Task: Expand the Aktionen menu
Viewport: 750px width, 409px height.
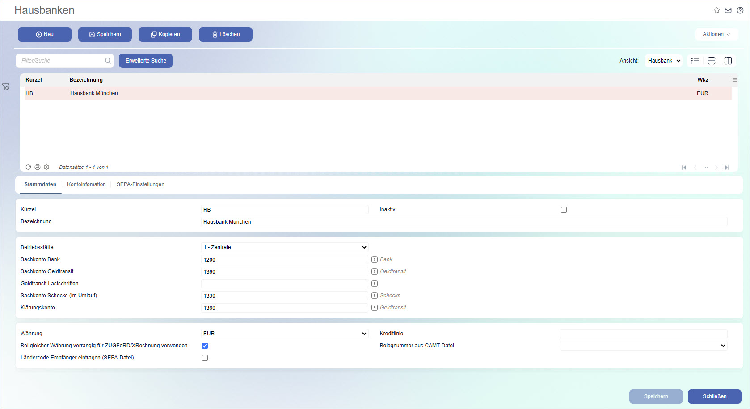Action: 716,34
